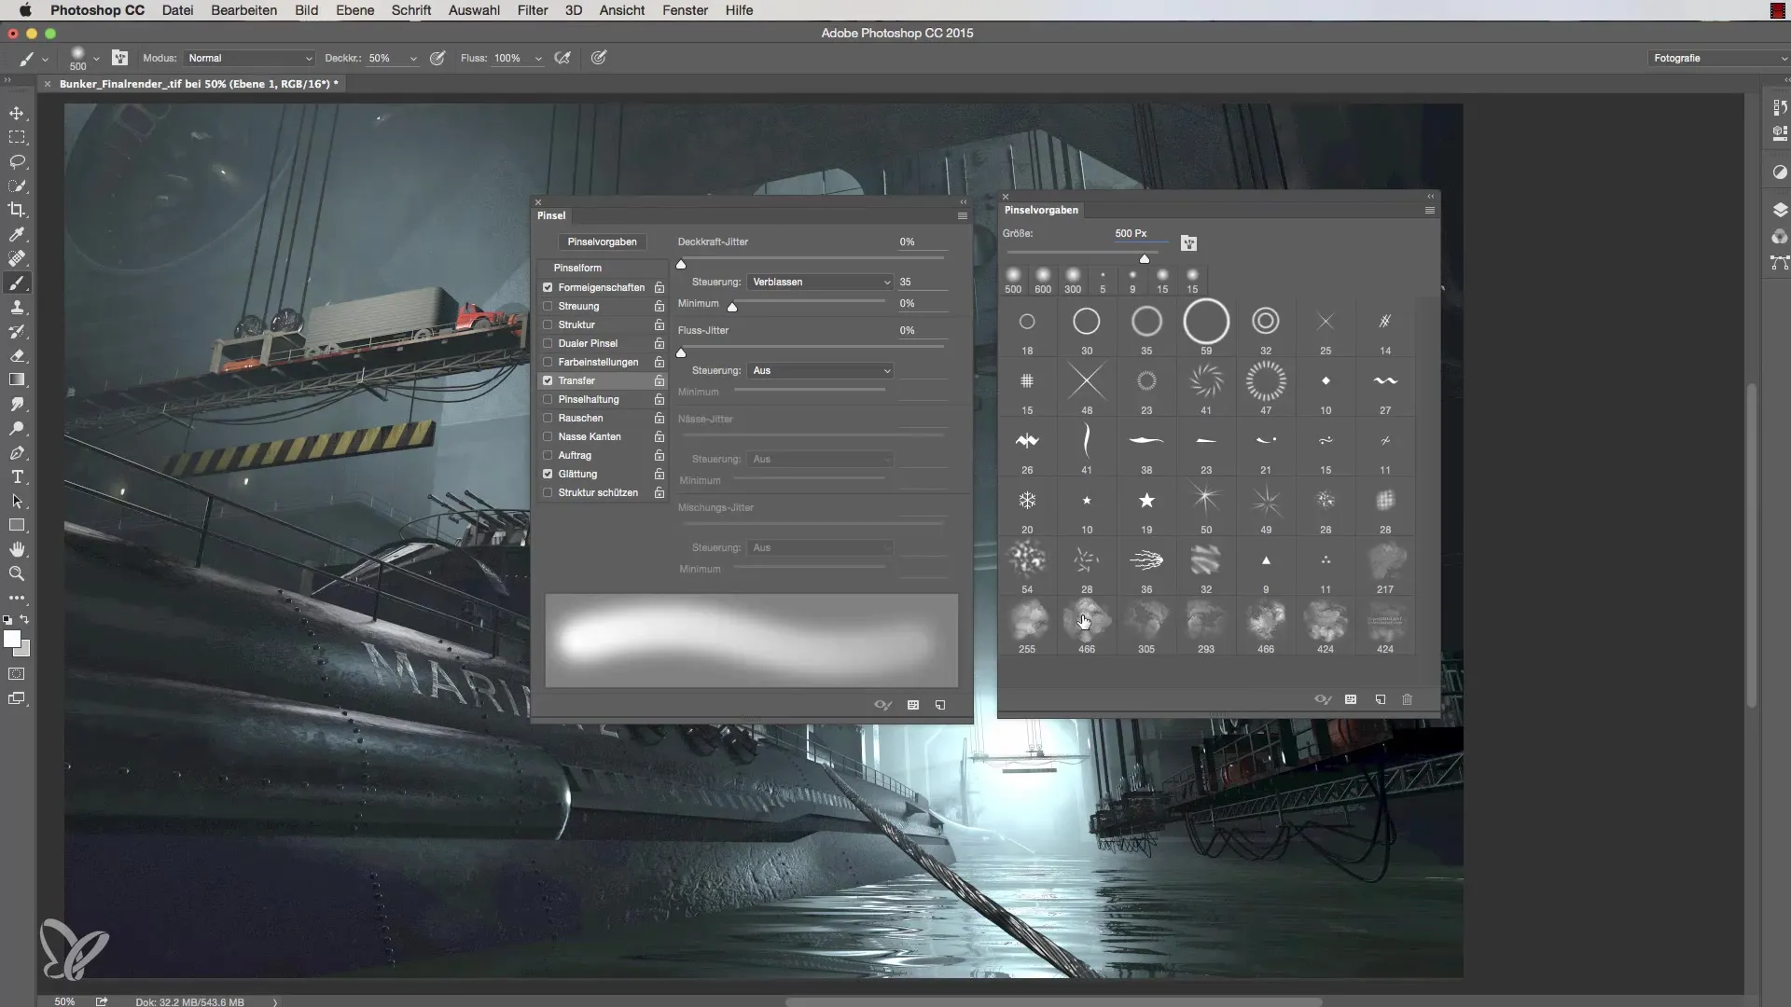1791x1007 pixels.
Task: Select the Pen tool
Action: click(x=17, y=452)
